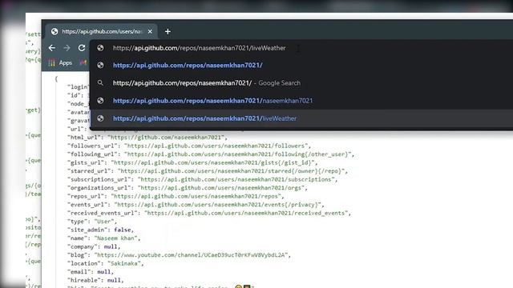Click the browser back arrow
The image size is (513, 288).
click(51, 48)
